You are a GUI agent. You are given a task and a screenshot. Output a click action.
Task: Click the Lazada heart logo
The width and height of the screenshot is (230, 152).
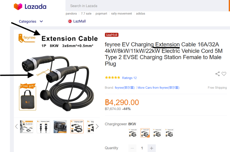(18, 7)
